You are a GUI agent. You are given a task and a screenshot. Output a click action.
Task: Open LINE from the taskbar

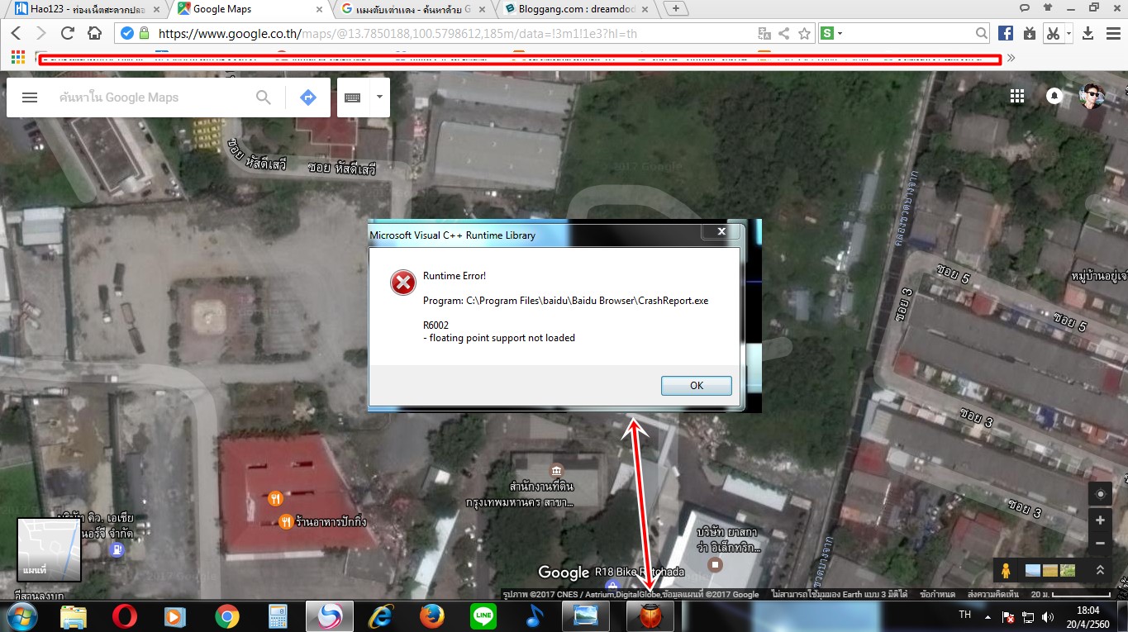click(483, 616)
